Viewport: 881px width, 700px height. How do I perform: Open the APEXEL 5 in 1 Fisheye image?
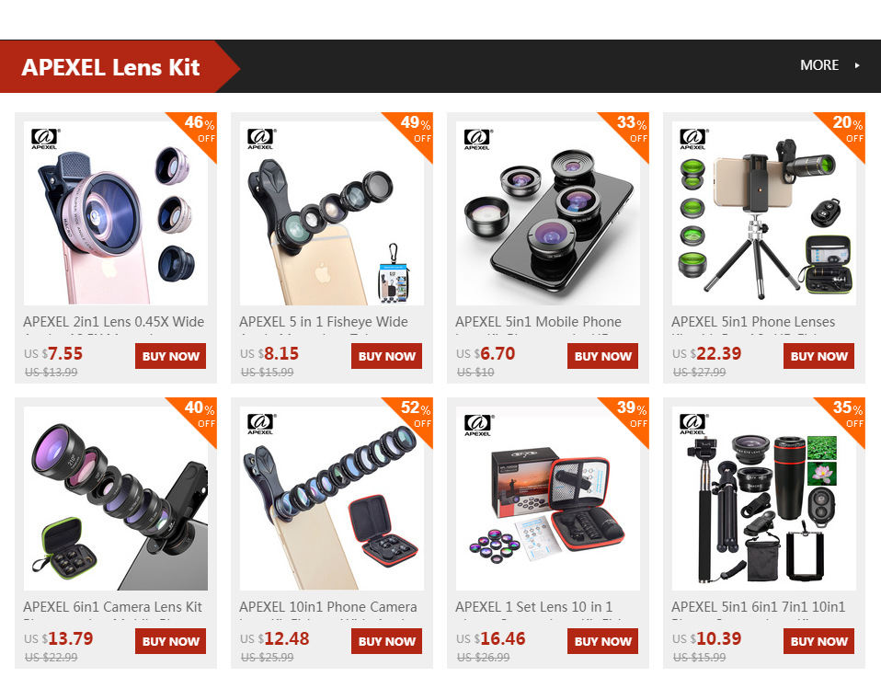point(331,212)
